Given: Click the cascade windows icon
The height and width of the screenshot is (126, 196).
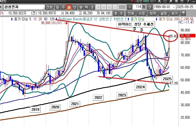Looking at the screenshot, I should click(x=182, y=1).
